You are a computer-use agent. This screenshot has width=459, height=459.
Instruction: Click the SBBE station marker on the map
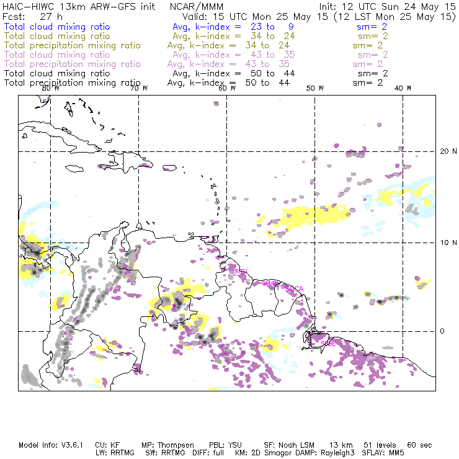pyautogui.click(x=328, y=344)
